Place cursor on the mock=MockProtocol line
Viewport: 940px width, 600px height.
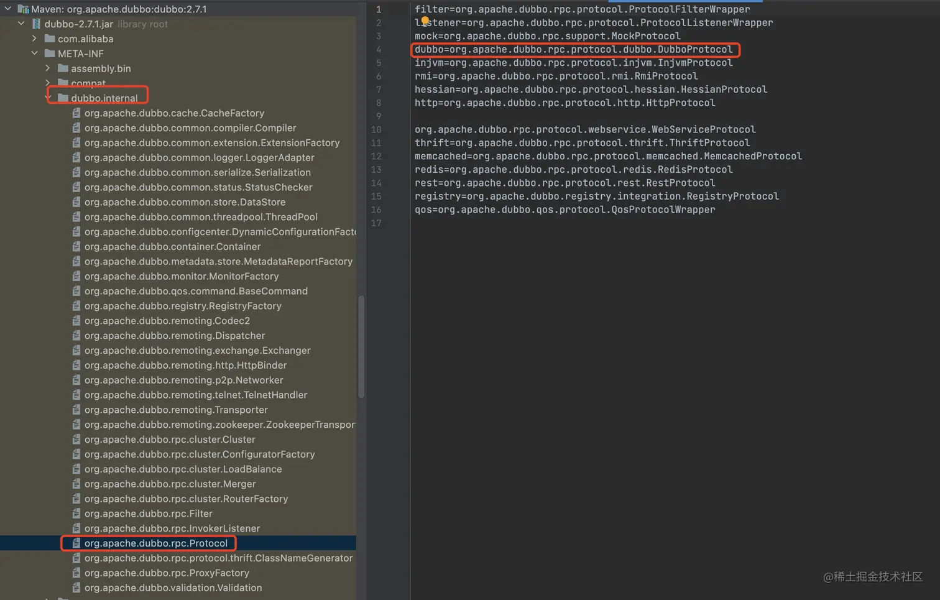548,36
